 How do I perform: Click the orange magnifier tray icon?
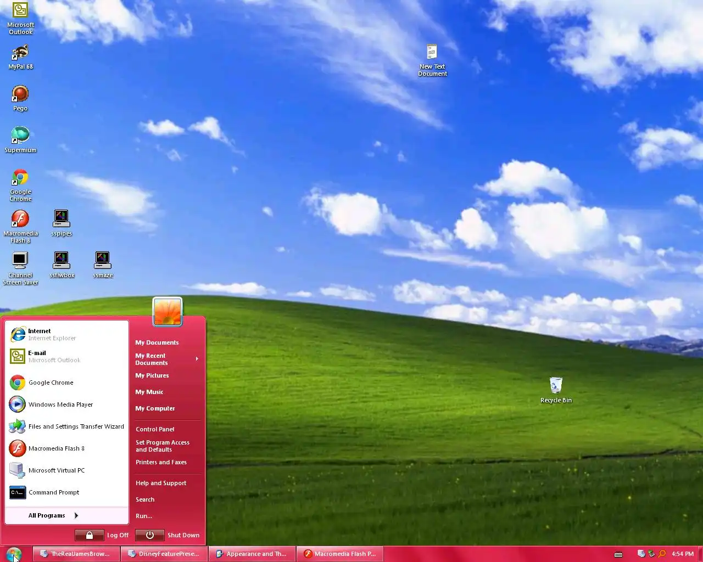pos(662,554)
